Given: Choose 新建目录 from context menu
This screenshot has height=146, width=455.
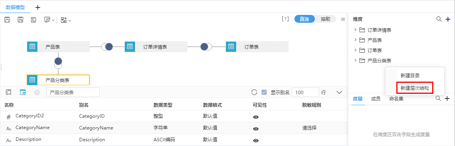Looking at the screenshot, I should click(x=410, y=75).
